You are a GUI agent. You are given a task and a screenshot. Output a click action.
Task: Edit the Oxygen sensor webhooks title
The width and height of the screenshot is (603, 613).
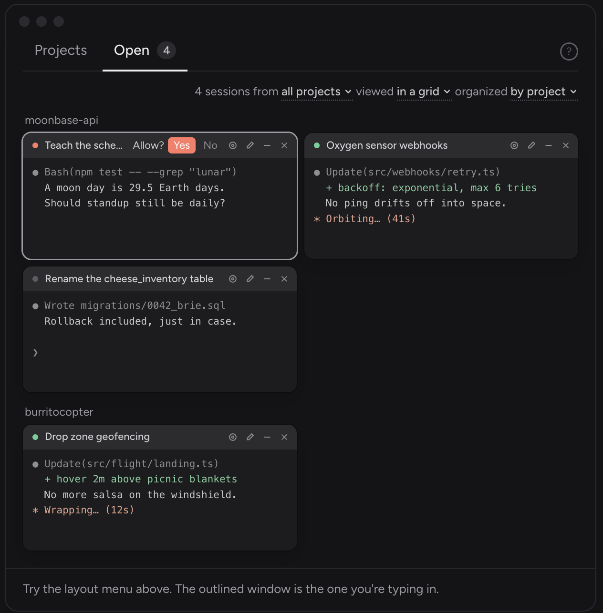531,145
